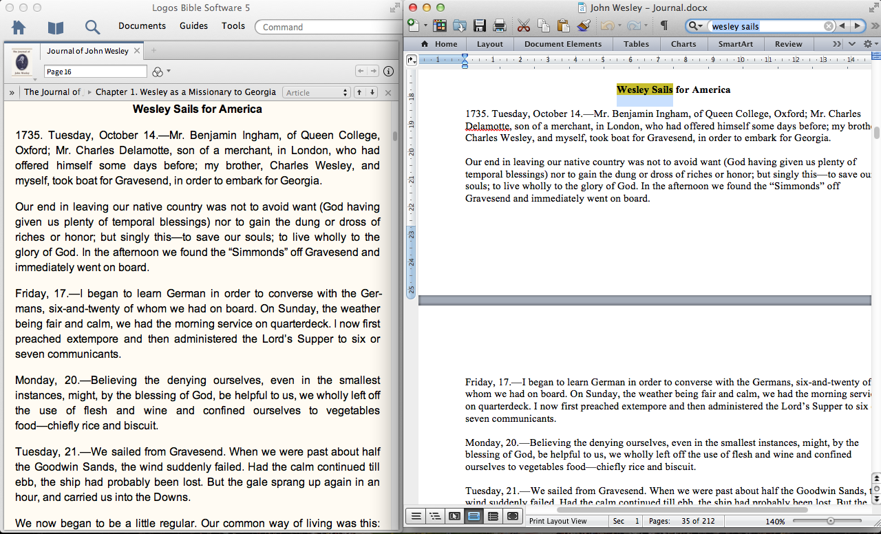This screenshot has width=881, height=534.
Task: Open the Guides menu in Logos
Action: click(193, 26)
